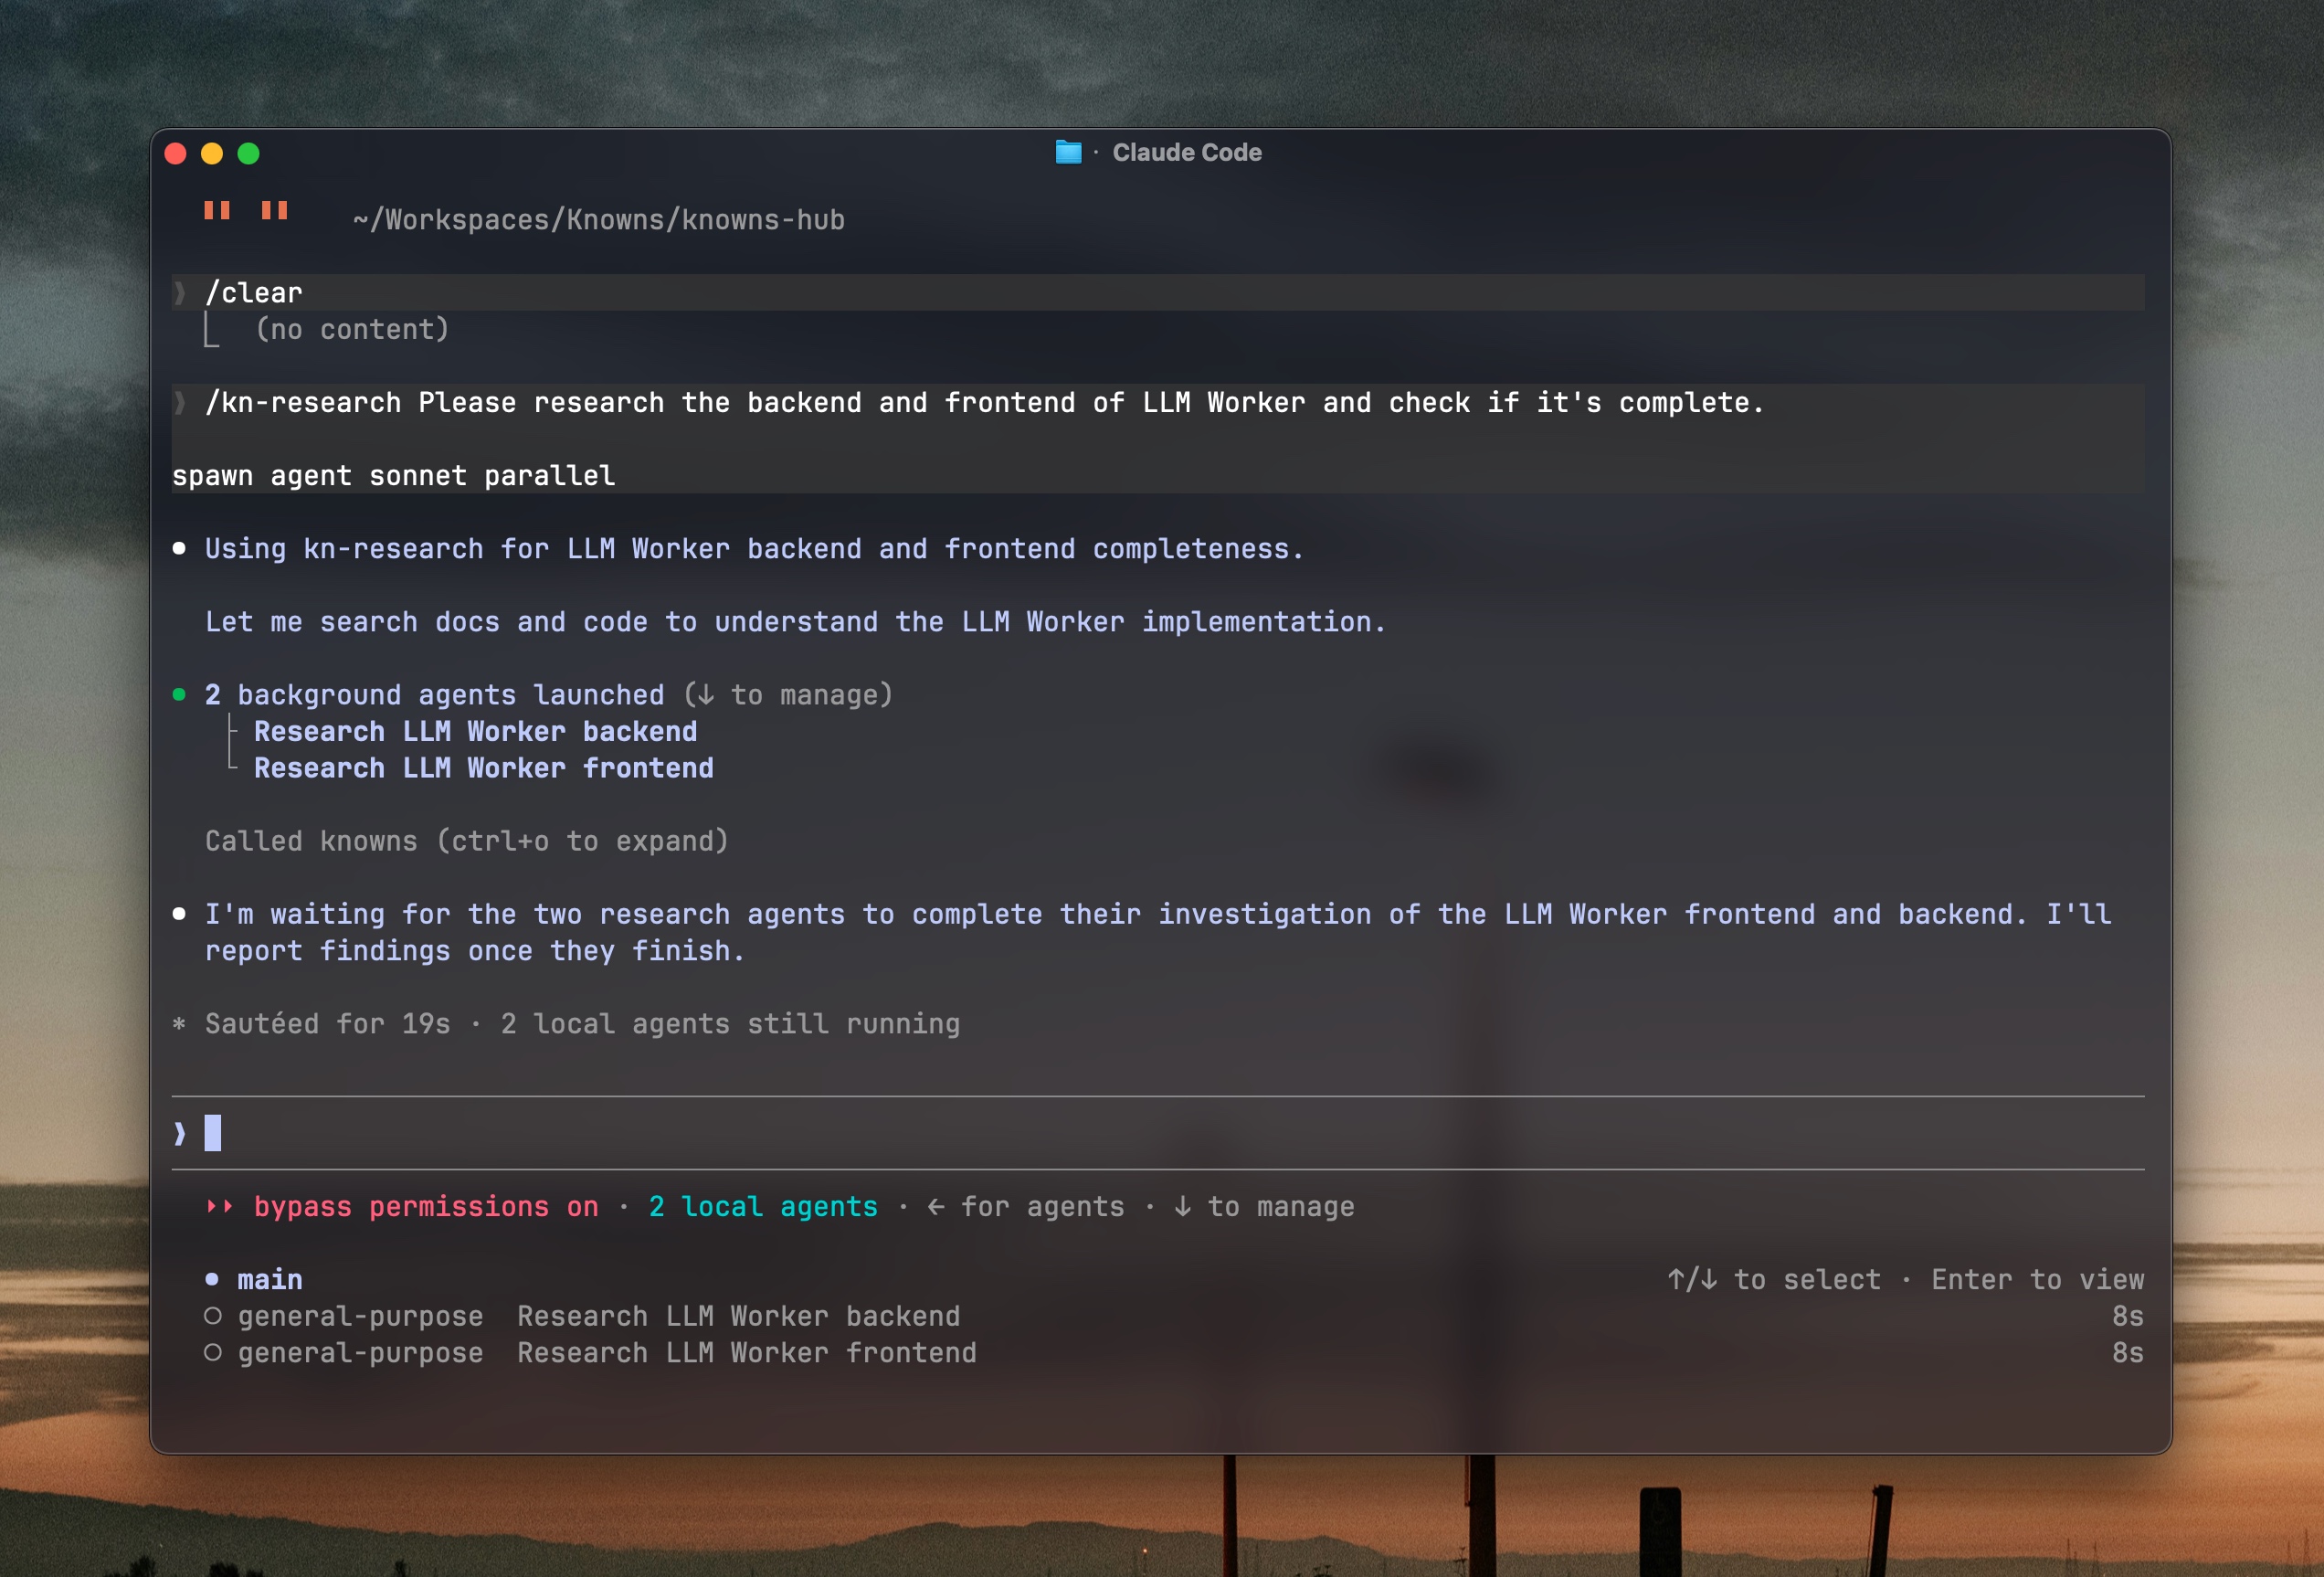Click the prompt chevron in the input box
2324x1577 pixels.
pos(179,1133)
